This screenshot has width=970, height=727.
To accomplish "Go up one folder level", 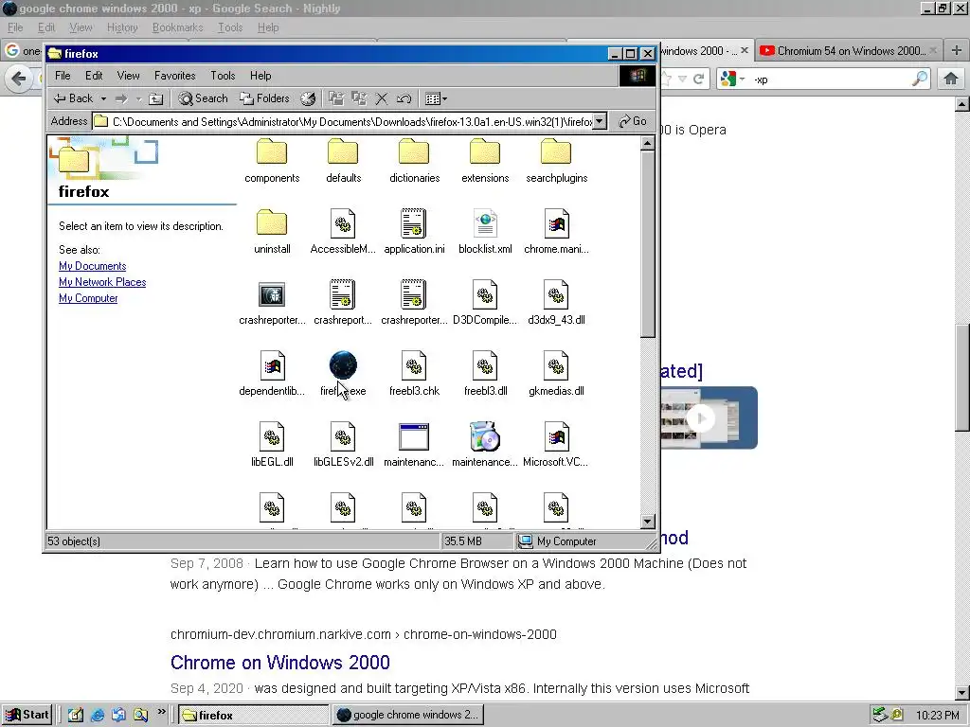I will pos(156,98).
